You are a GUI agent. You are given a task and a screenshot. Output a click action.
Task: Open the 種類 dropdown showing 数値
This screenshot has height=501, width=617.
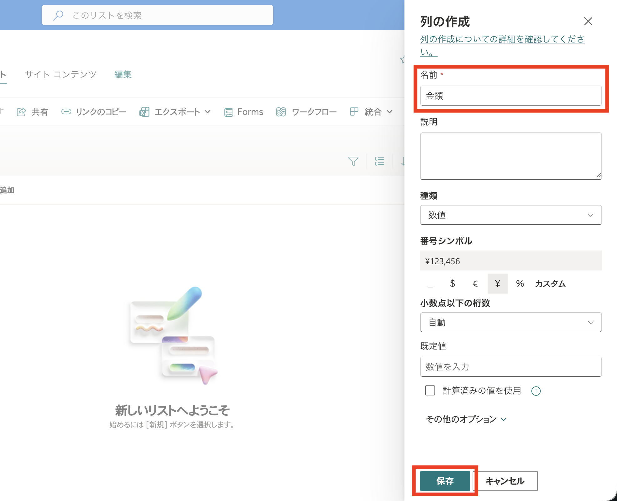tap(511, 215)
